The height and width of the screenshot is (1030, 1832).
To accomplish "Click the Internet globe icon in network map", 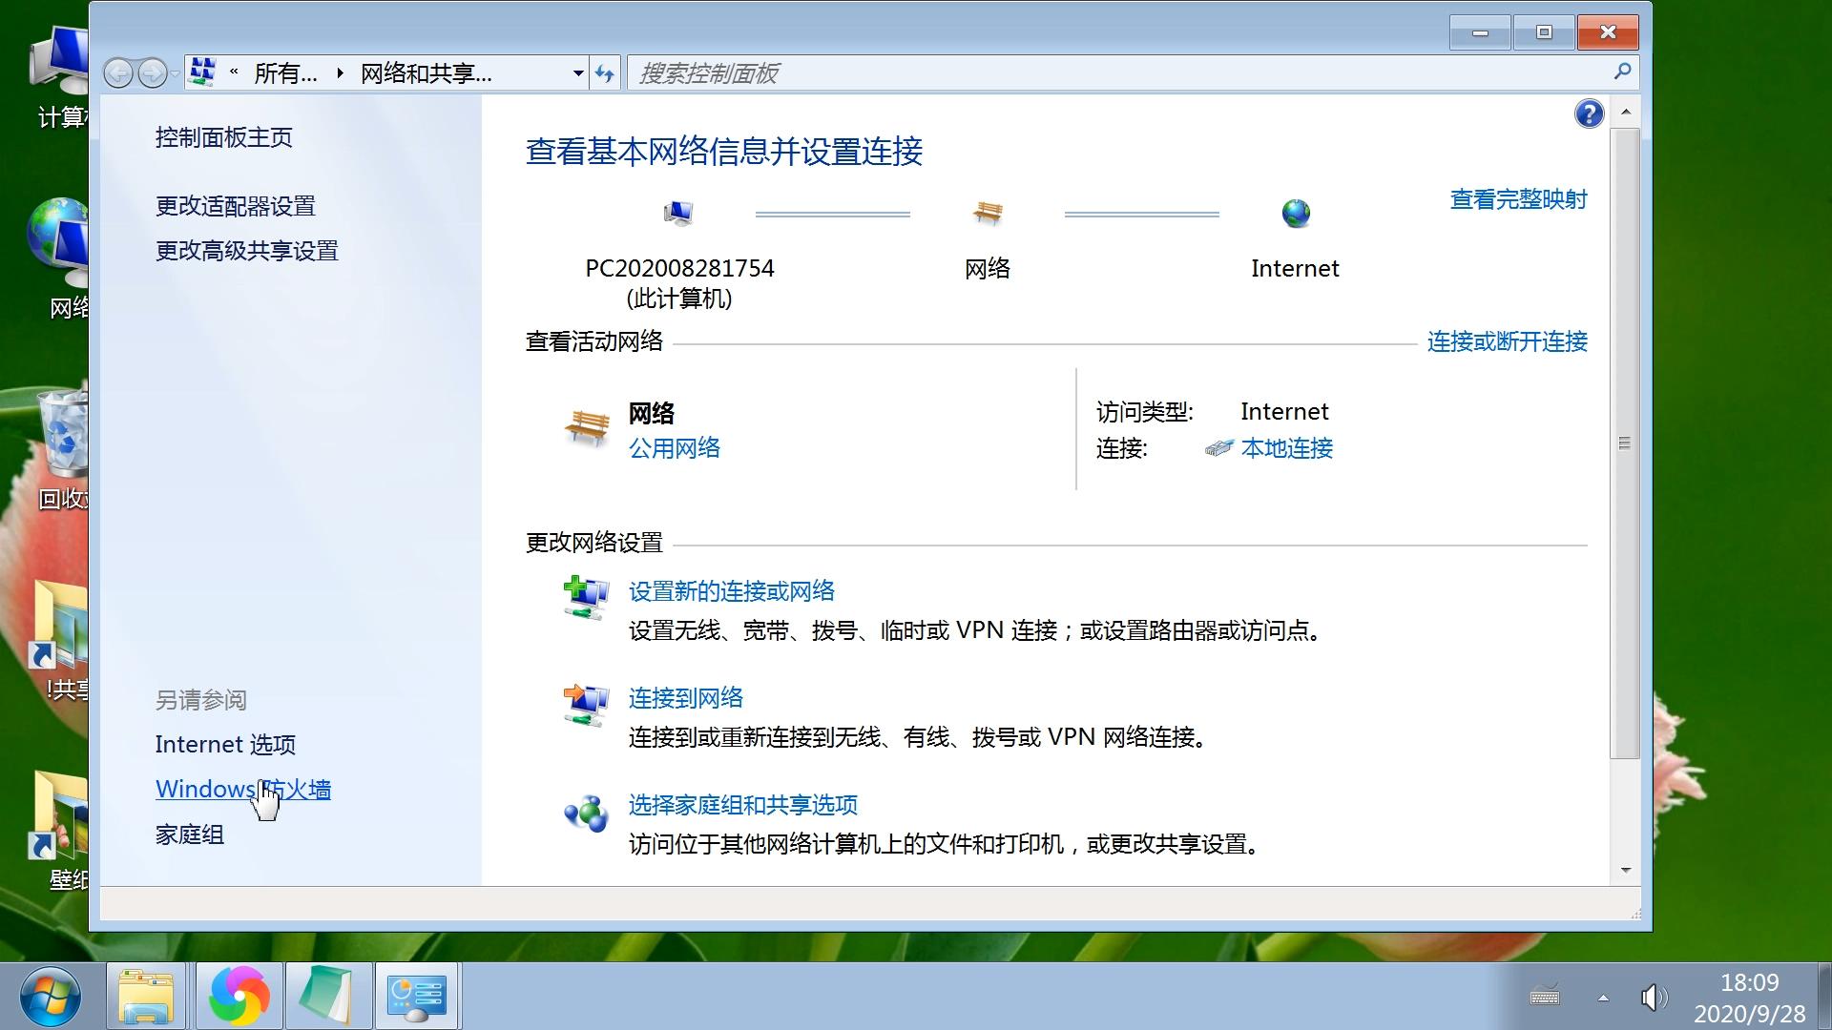I will pos(1295,213).
